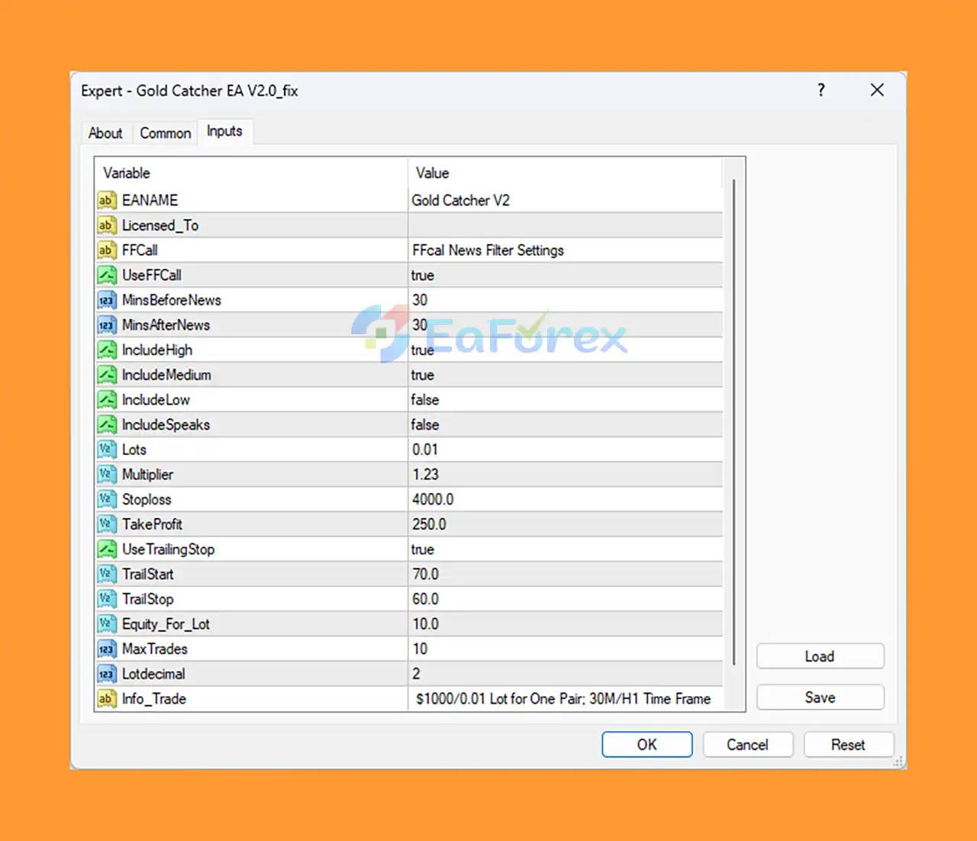Save settings with the Save button
The height and width of the screenshot is (841, 977).
(x=821, y=698)
